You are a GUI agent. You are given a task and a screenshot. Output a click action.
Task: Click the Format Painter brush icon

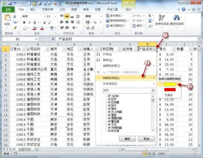point(15,28)
